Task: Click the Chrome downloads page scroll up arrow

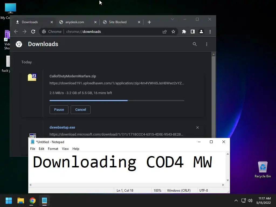Action: pos(213,54)
